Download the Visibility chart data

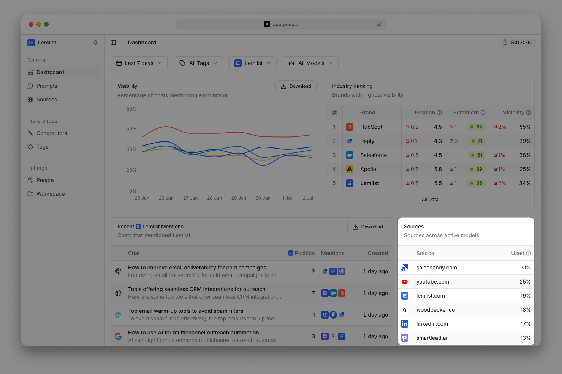click(296, 86)
